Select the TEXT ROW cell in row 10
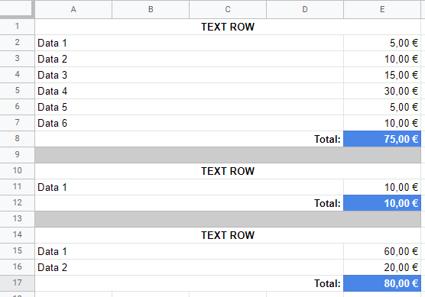The image size is (425, 297). coord(228,171)
